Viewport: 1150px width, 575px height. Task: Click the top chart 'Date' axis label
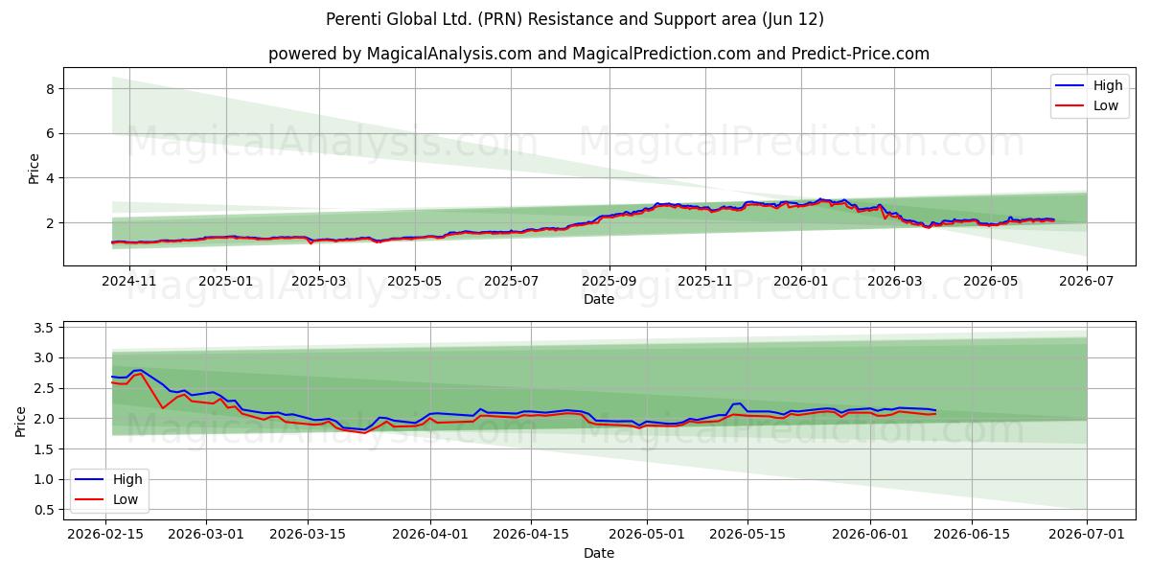tap(599, 299)
